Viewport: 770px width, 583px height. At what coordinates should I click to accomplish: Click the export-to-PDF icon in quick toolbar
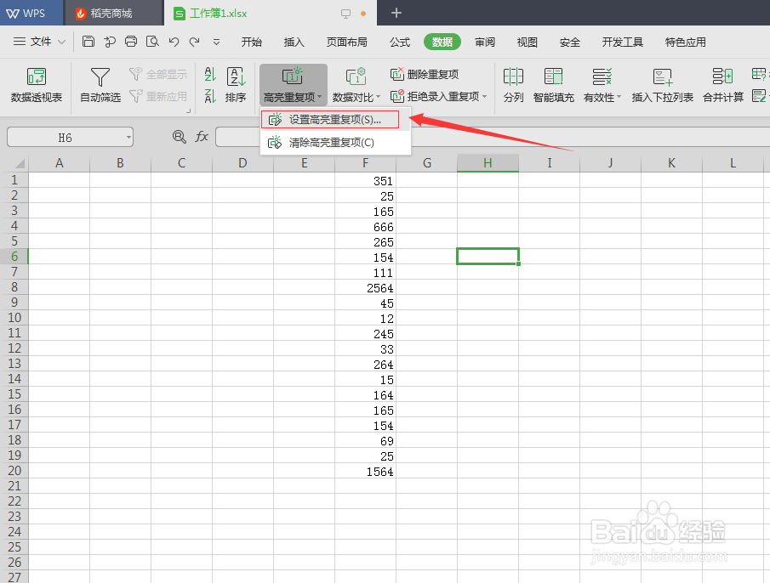(x=110, y=42)
